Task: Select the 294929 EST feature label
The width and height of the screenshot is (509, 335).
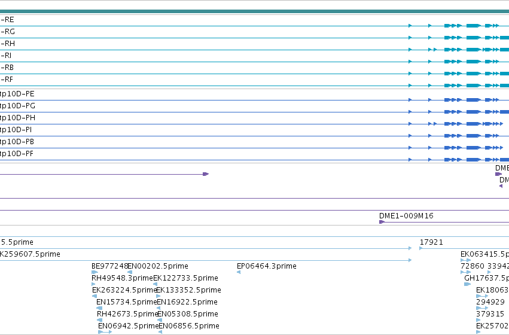Action: click(490, 302)
